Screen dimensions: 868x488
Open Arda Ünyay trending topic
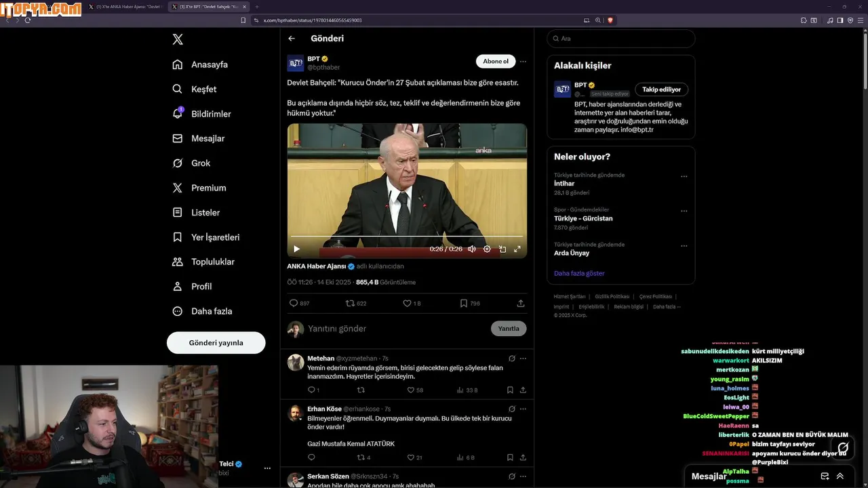point(572,253)
